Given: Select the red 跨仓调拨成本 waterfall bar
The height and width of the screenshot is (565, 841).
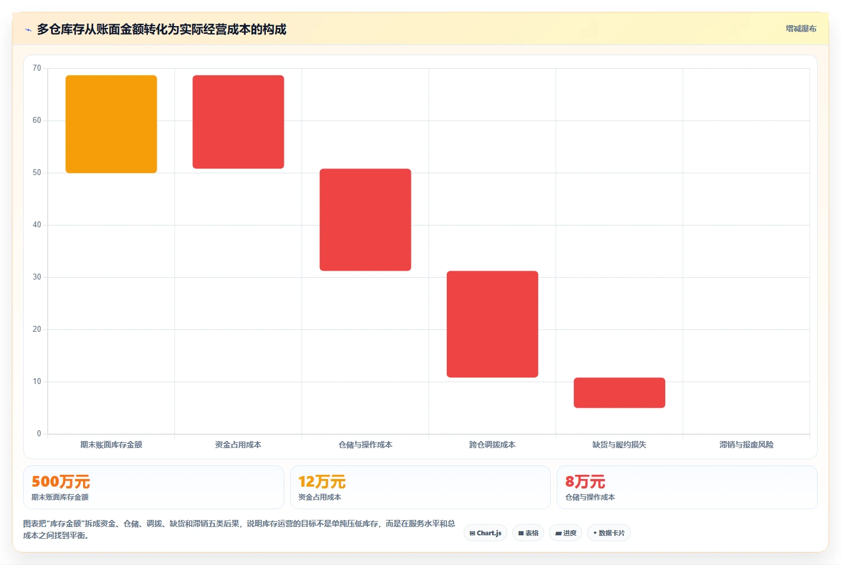Looking at the screenshot, I should tap(492, 324).
